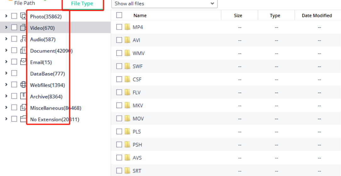This screenshot has height=176, width=341.
Task: Click the FLV folder icon
Action: click(x=127, y=92)
